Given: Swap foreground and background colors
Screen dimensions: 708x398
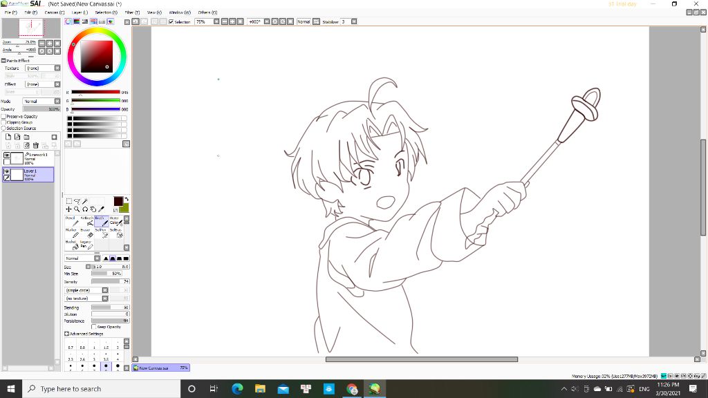Looking at the screenshot, I should point(127,199).
